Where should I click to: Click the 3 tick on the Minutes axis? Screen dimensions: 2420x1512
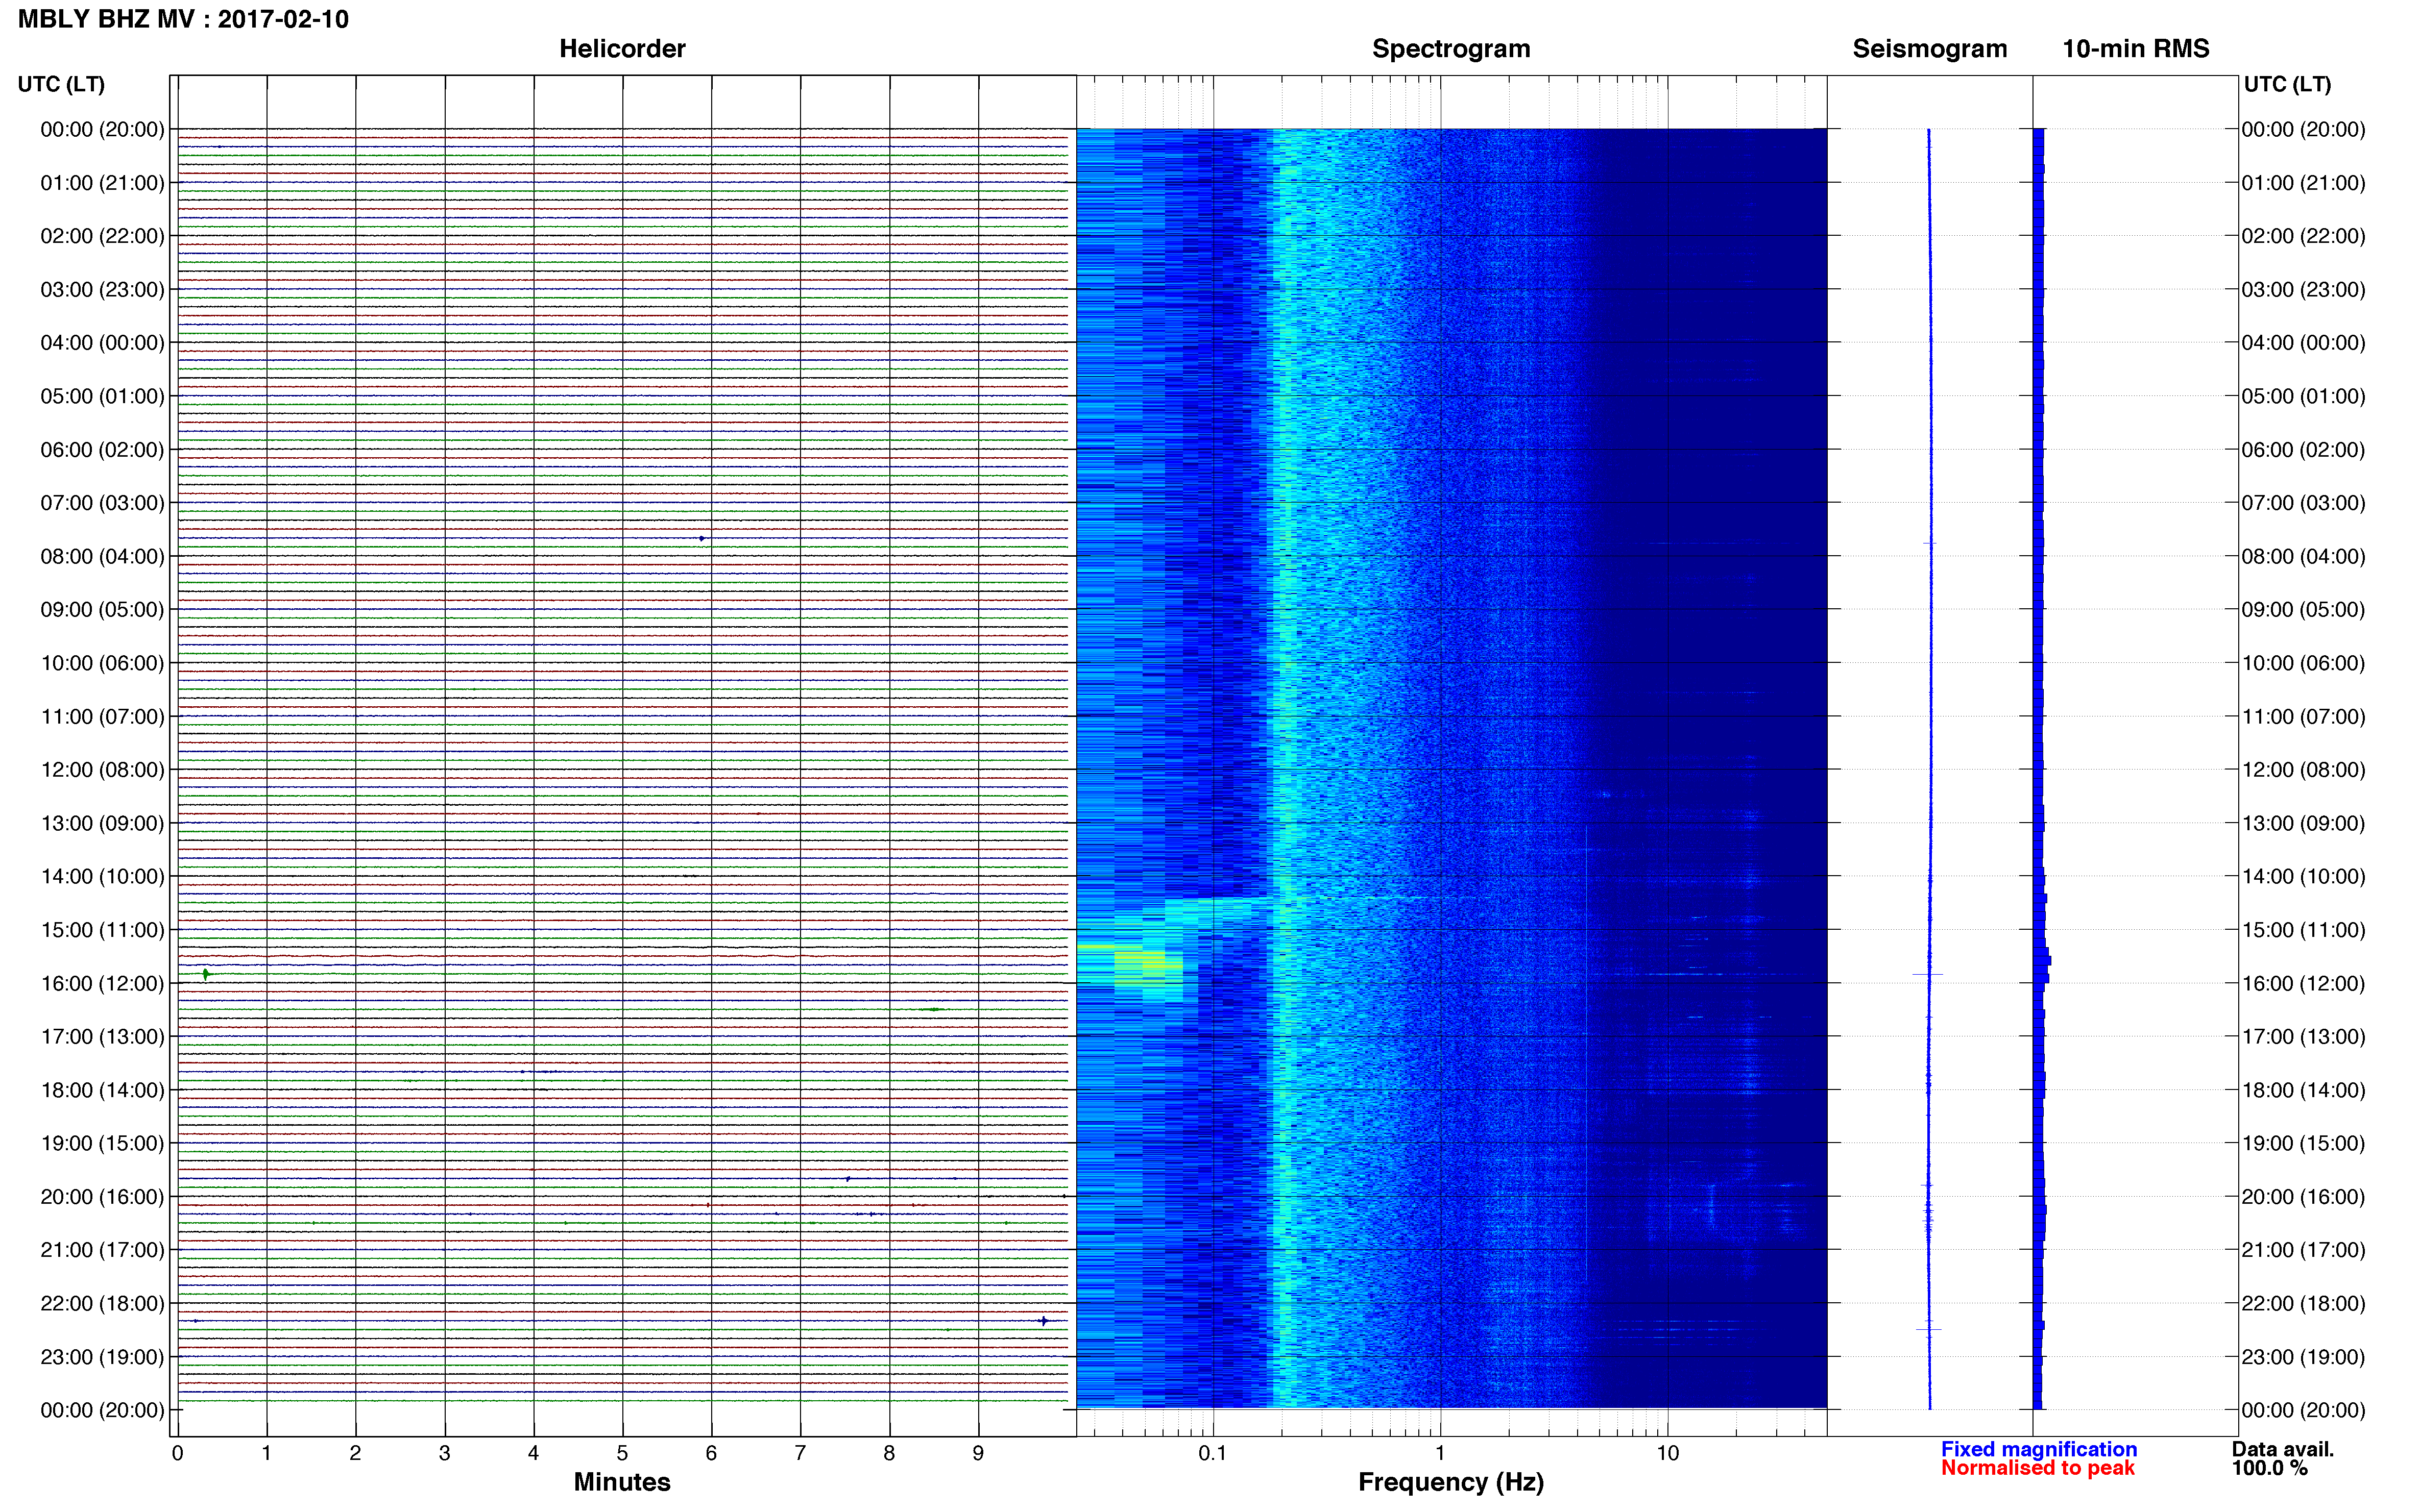(x=444, y=1454)
